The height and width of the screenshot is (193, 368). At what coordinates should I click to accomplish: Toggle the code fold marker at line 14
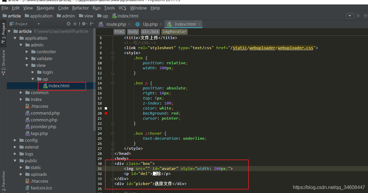pyautogui.click(x=113, y=83)
